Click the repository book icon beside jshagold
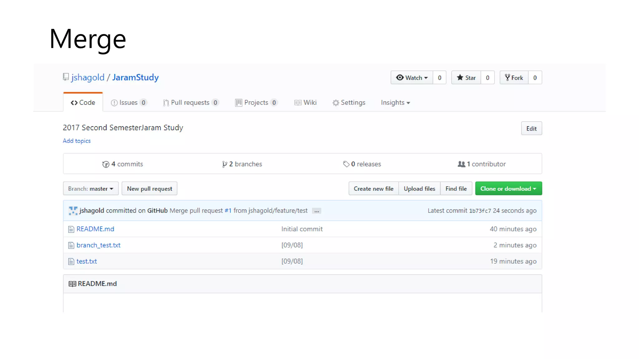639x359 pixels. [x=66, y=77]
